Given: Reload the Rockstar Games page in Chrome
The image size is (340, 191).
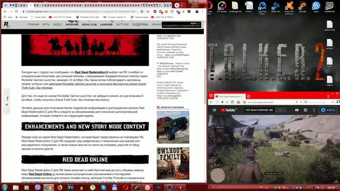Looking at the screenshot, I should pyautogui.click(x=16, y=12).
